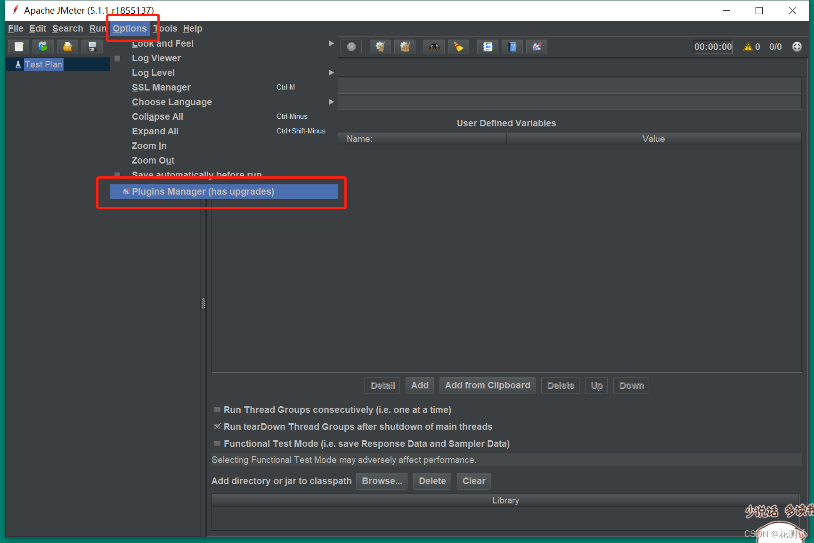Click the JMeter feather icon in title bar
This screenshot has height=543, width=814.
pos(15,10)
